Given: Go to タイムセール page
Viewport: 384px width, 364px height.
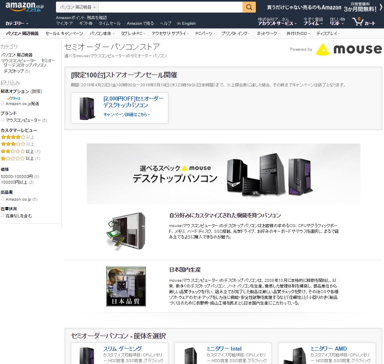Looking at the screenshot, I should 109,24.
